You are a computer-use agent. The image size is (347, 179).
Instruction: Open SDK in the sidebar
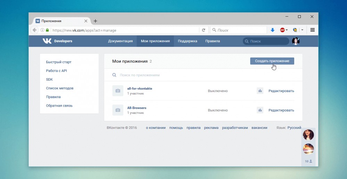click(49, 79)
